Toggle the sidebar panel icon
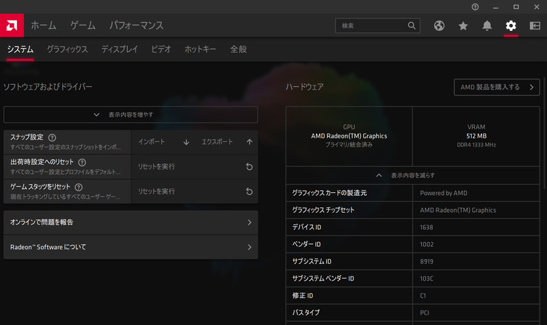 tap(535, 25)
